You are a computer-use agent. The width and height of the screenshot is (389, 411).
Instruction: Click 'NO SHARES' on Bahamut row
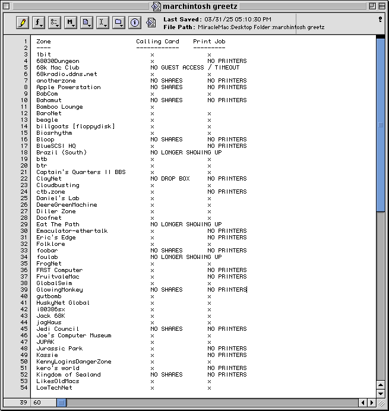pyautogui.click(x=166, y=100)
